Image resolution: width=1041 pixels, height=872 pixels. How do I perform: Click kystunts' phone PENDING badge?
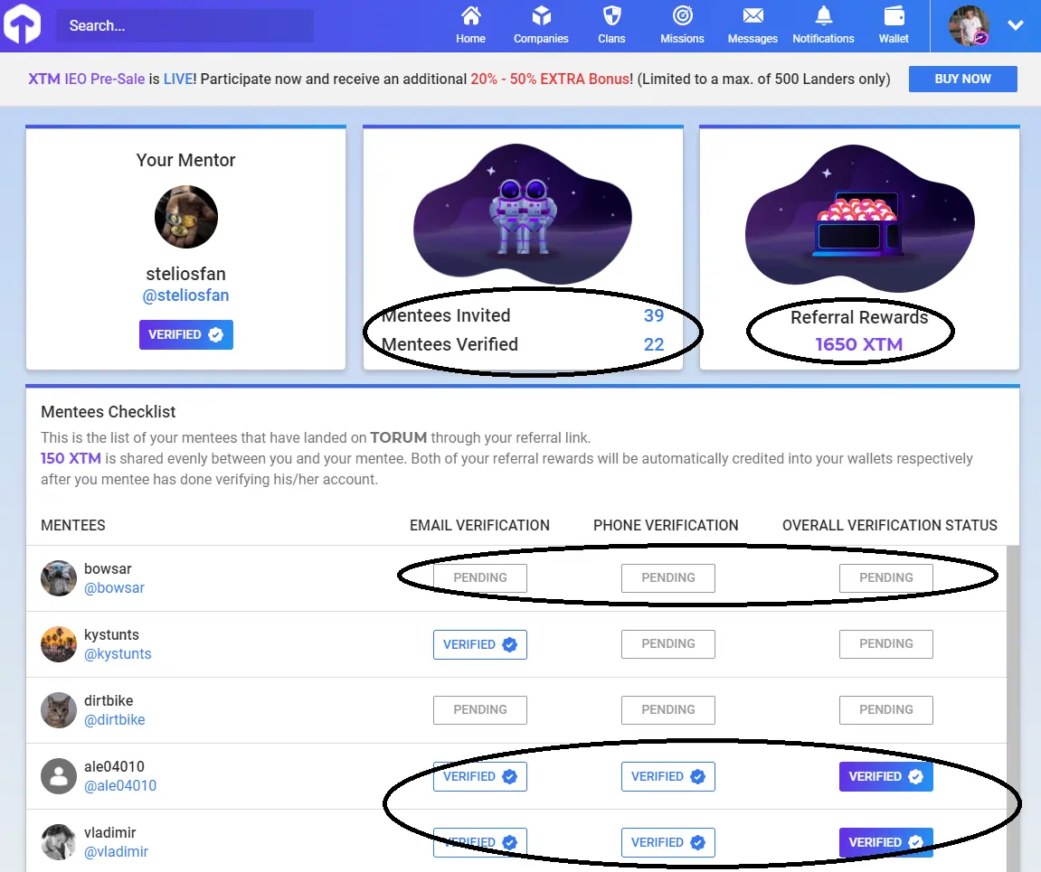pyautogui.click(x=667, y=644)
